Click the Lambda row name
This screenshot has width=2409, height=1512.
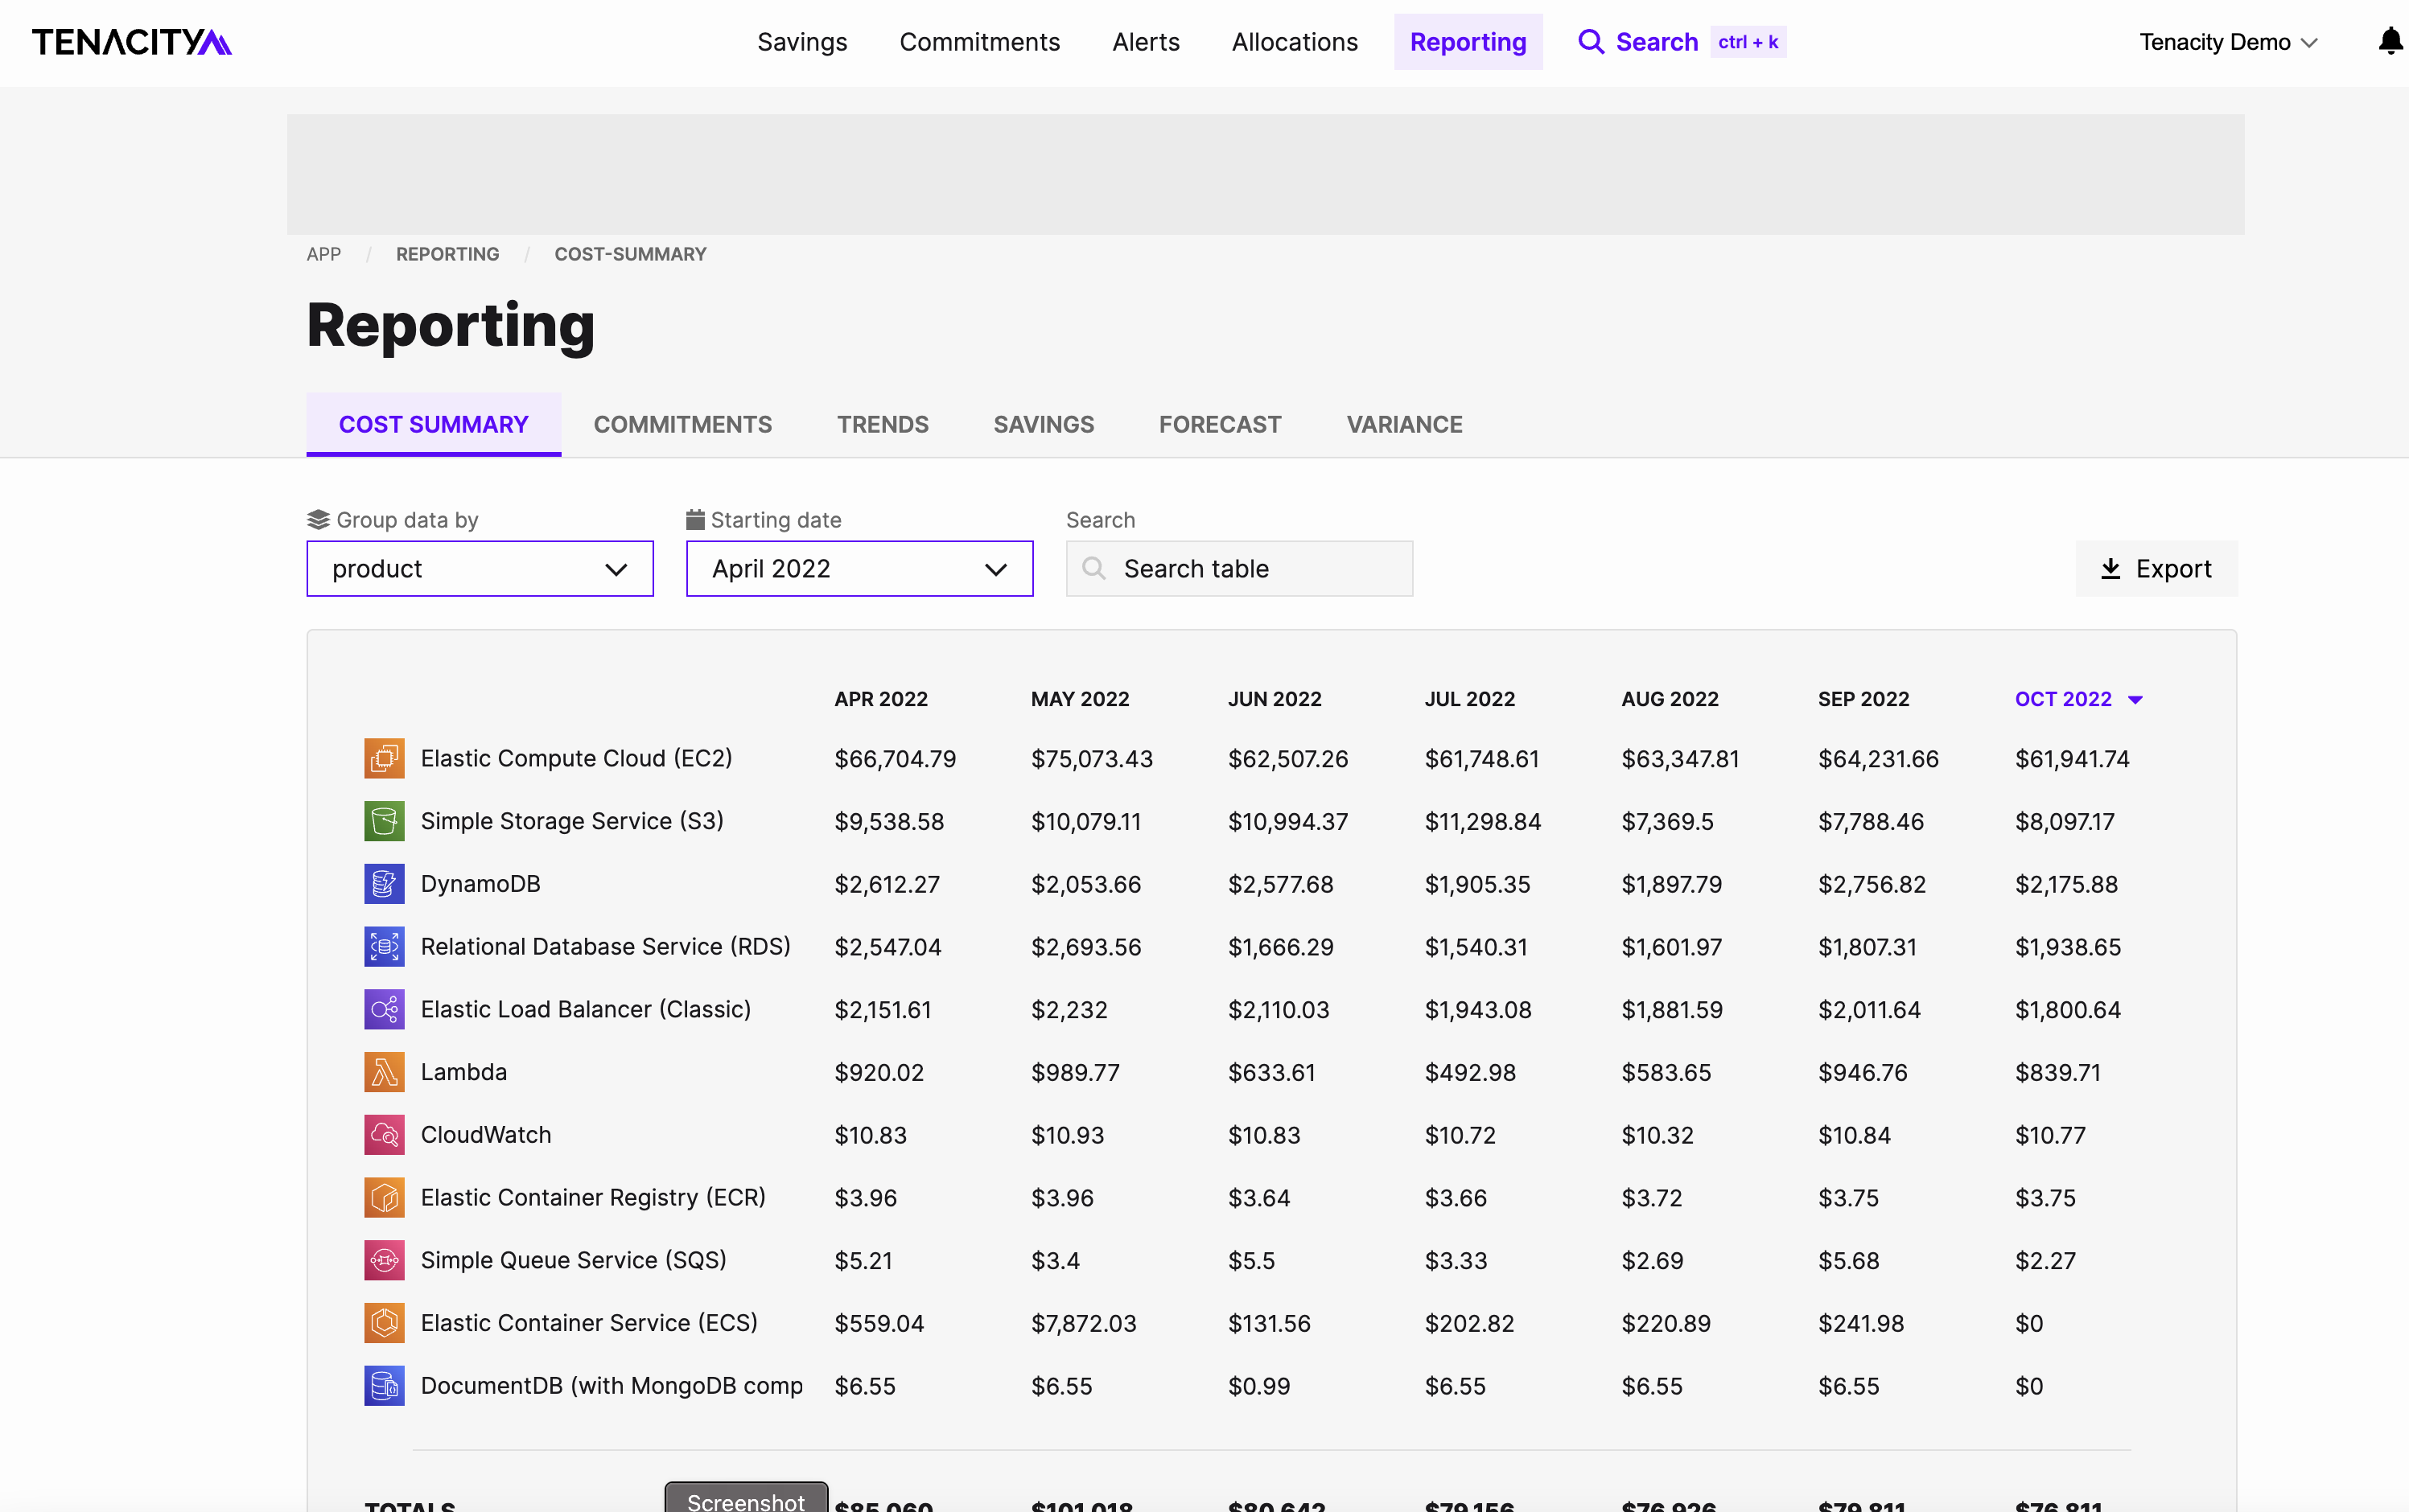click(x=463, y=1072)
